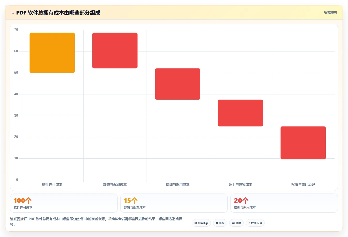The height and width of the screenshot is (237, 348).
Task: Click the y-axis value 50
Action: pyautogui.click(x=16, y=73)
